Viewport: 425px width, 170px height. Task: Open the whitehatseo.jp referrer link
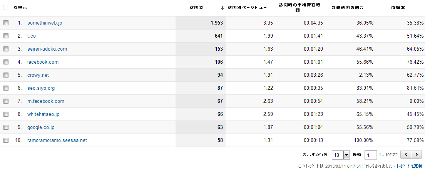click(43, 114)
